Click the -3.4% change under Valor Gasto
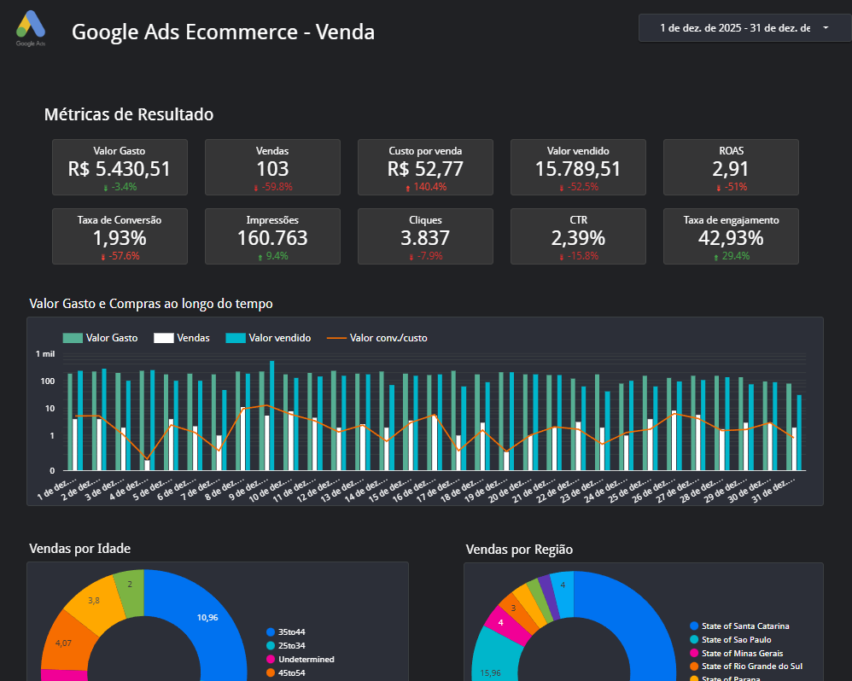This screenshot has width=852, height=681. pos(120,187)
